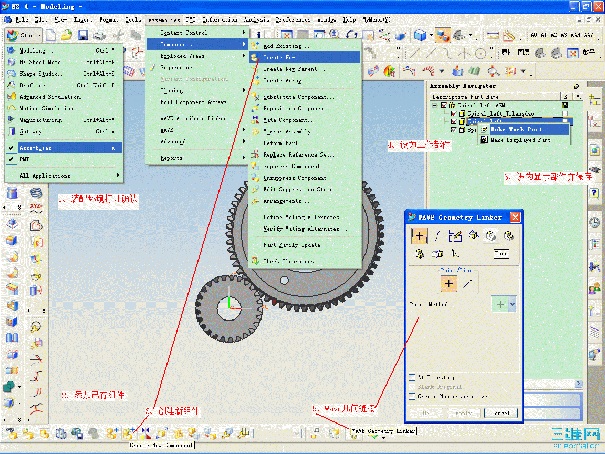Select the Sketch type in WAVE Geometry Linker

coord(455,236)
